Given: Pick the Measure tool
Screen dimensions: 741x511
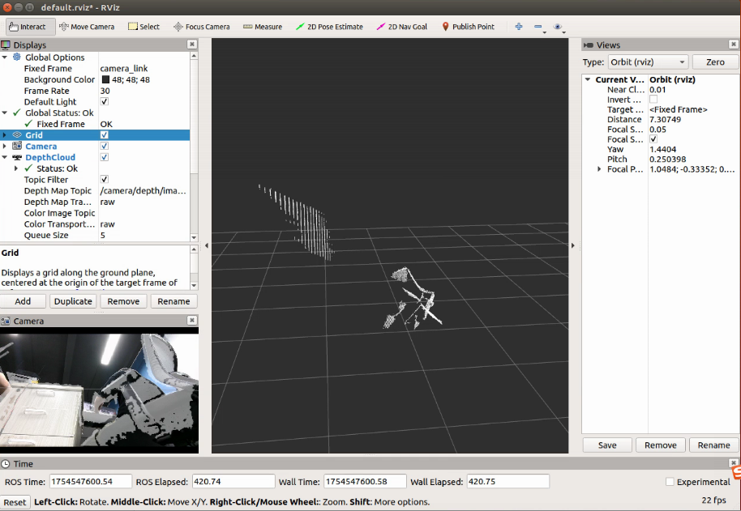Looking at the screenshot, I should point(263,27).
